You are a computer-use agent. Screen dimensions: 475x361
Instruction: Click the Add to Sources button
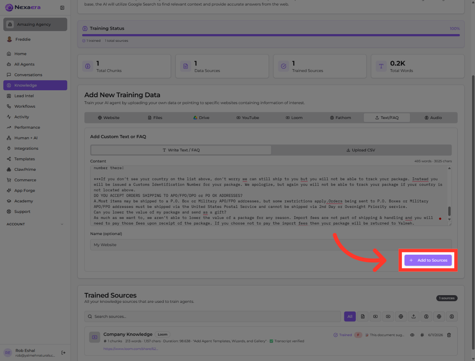[x=428, y=260]
